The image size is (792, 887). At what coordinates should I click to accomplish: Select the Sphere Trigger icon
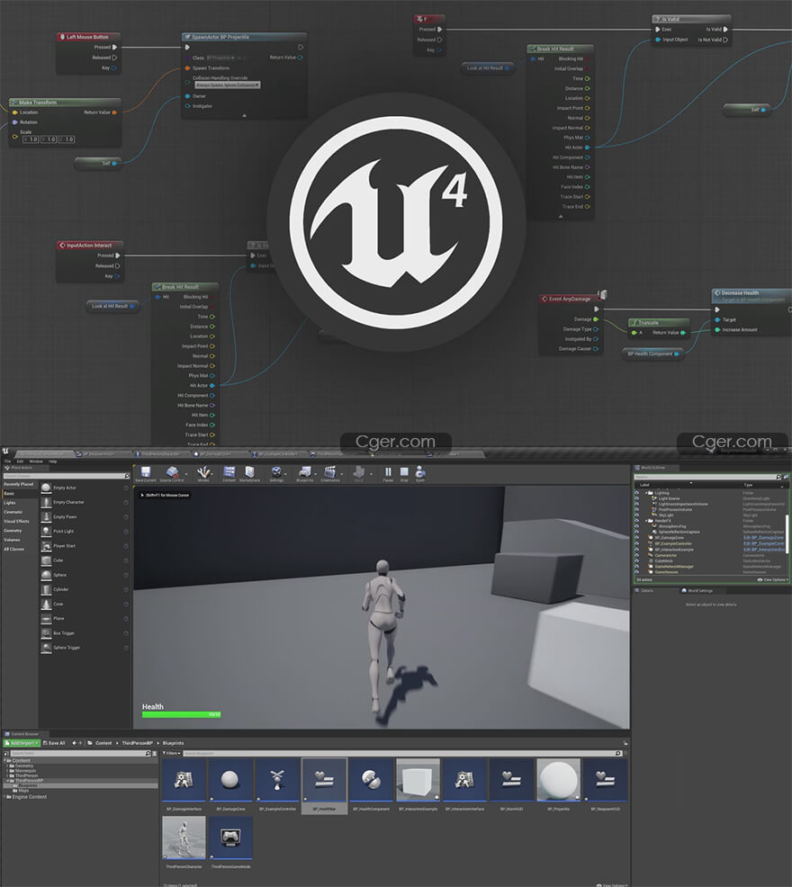click(47, 648)
